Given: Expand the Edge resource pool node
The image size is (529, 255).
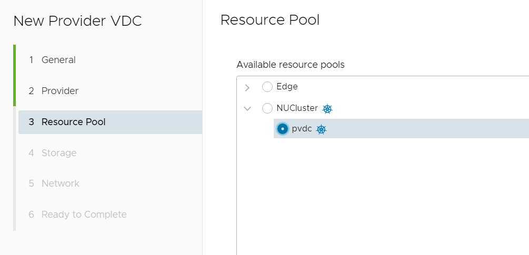Looking at the screenshot, I should [x=247, y=88].
